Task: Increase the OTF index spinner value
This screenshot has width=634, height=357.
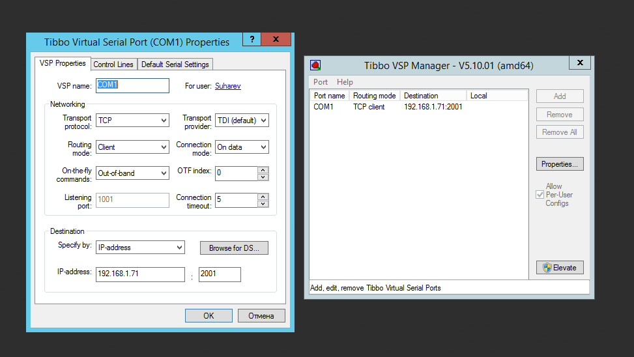Action: (x=263, y=169)
